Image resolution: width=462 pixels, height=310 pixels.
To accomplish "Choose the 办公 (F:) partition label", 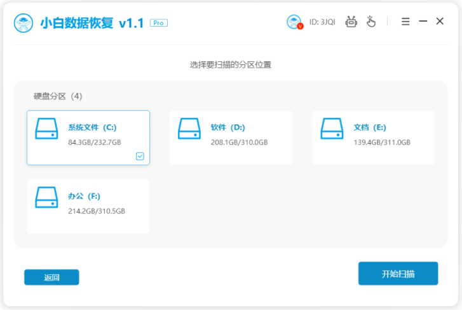I will (x=84, y=196).
